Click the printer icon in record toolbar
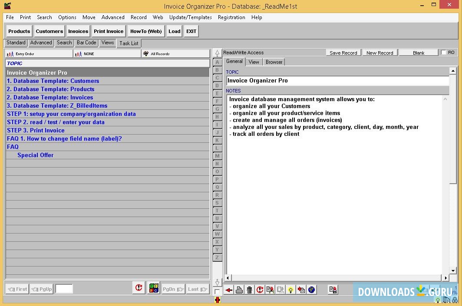This screenshot has width=462, height=306. click(239, 290)
